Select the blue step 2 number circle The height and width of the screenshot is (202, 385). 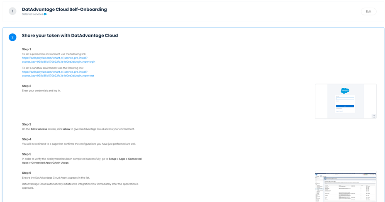coord(12,37)
